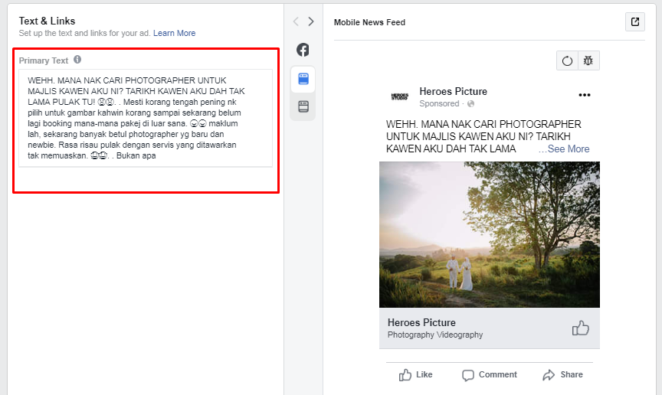Click the Text & Links heading
662x395 pixels.
coord(47,21)
